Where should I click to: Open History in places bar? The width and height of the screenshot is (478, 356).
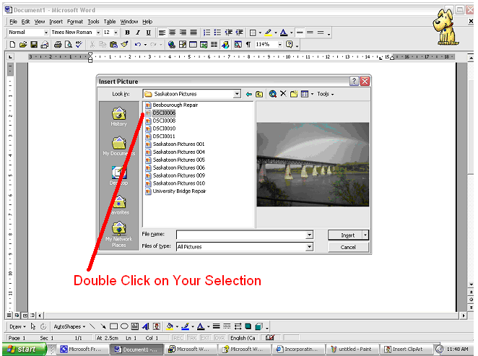click(119, 117)
